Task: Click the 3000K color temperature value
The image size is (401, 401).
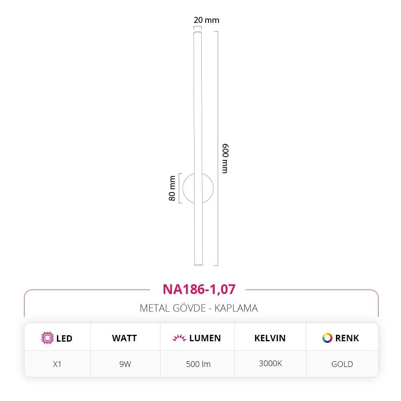Action: 270,363
